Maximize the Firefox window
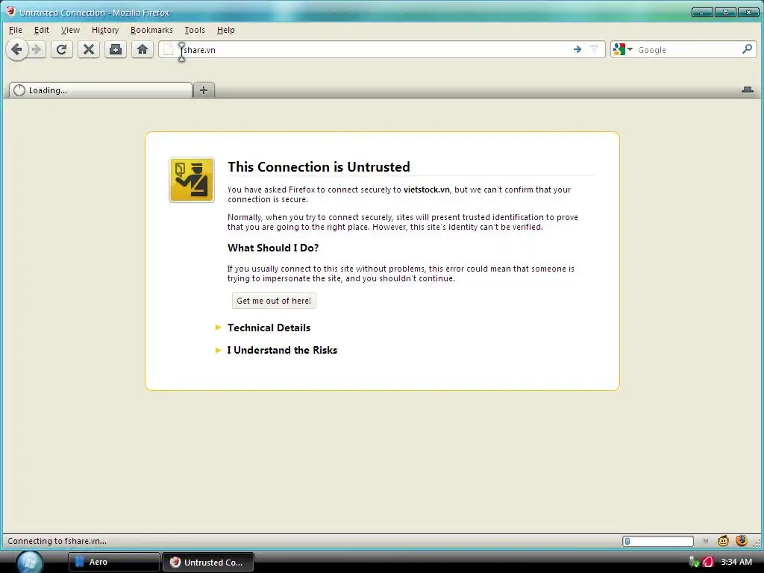 tap(725, 12)
